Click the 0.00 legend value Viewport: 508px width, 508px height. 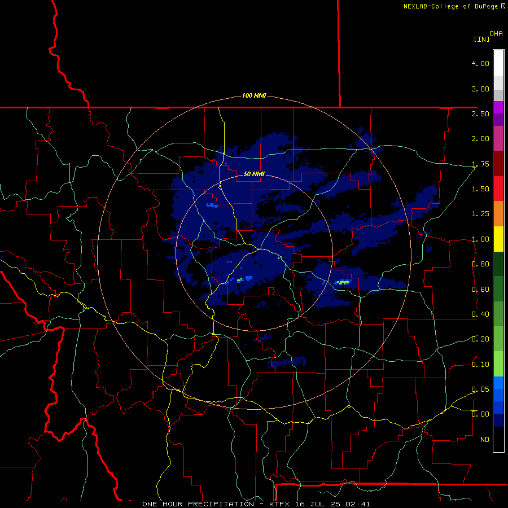[x=480, y=414]
